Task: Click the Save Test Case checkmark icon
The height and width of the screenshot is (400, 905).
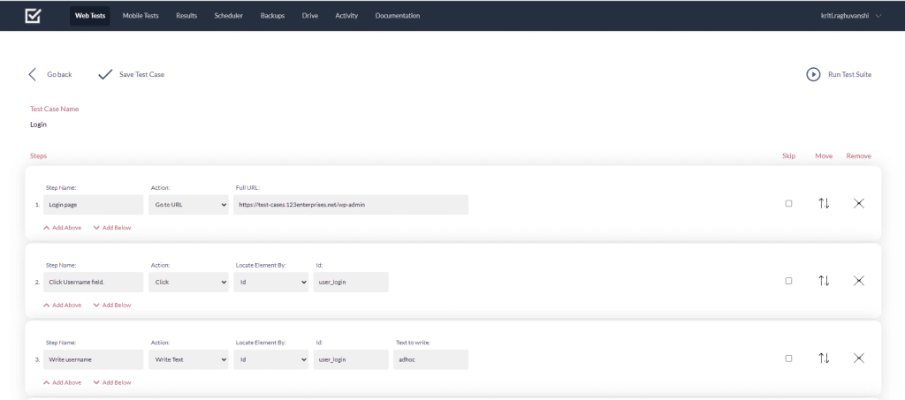Action: point(105,74)
